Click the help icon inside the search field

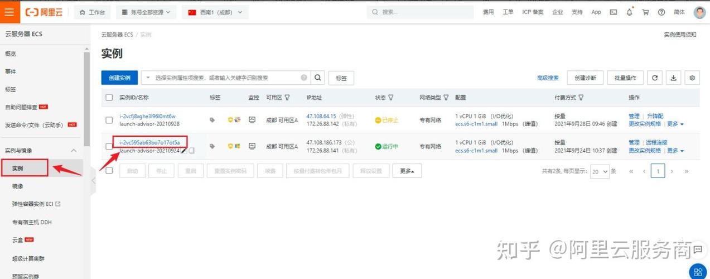point(304,78)
